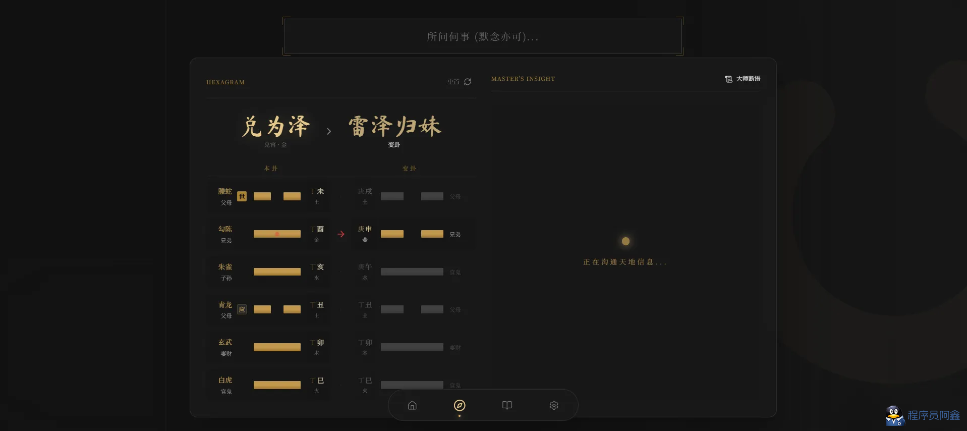Open the book library icon

[507, 405]
